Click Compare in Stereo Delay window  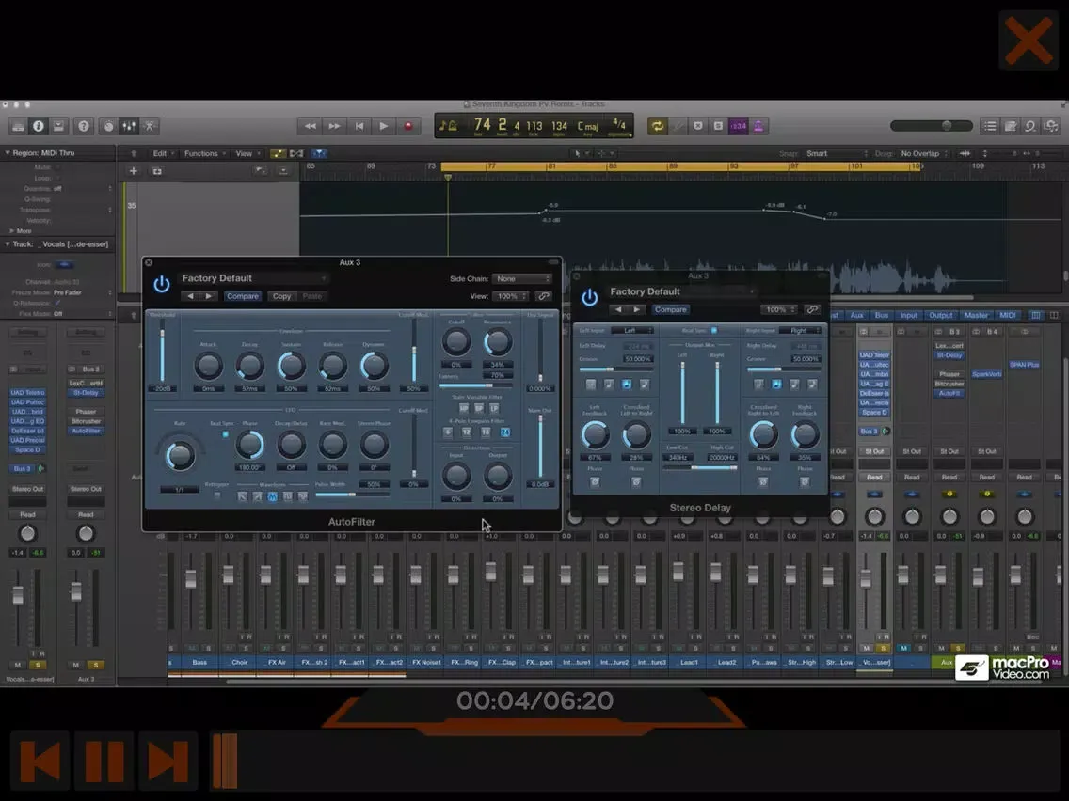click(x=671, y=309)
